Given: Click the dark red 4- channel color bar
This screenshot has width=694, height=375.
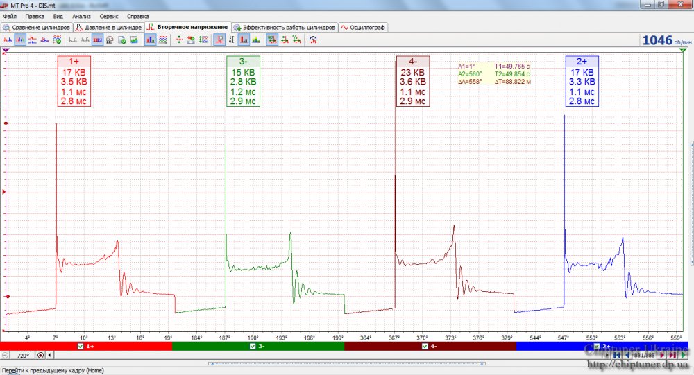Looking at the screenshot, I should tap(430, 347).
